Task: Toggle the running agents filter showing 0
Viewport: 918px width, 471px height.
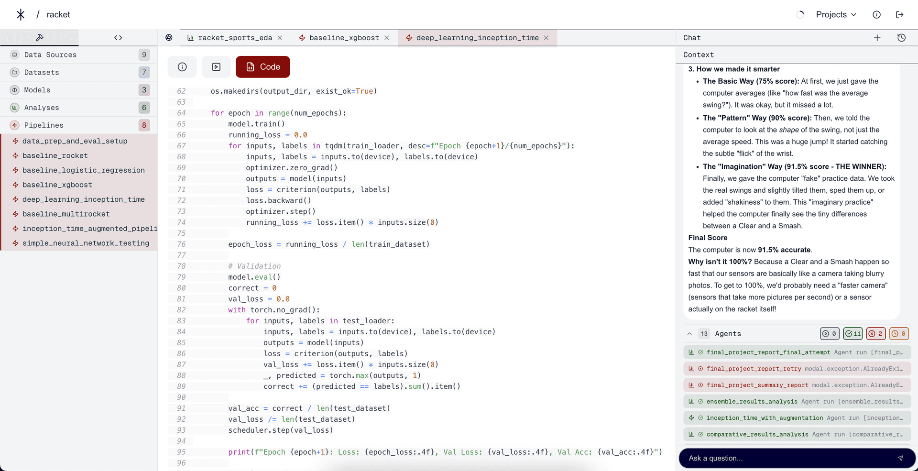Action: coord(830,334)
